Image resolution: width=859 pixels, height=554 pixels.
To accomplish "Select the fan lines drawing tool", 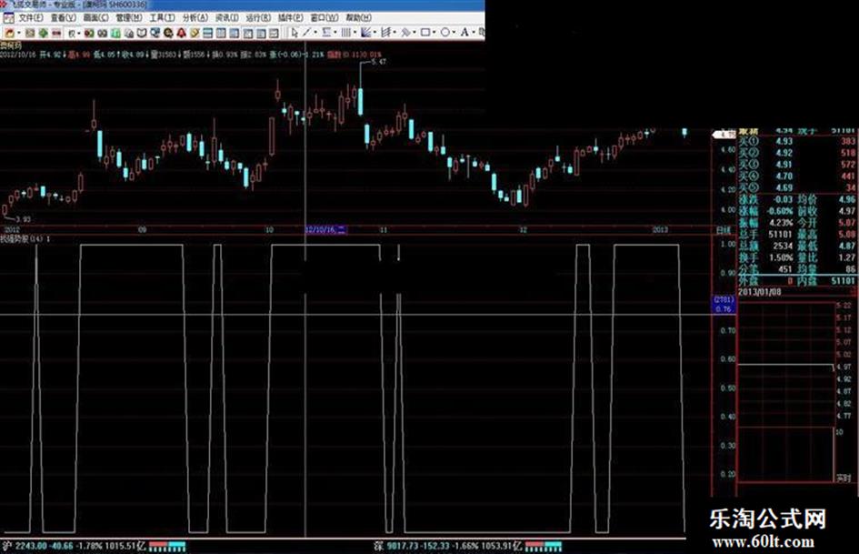I will point(366,33).
